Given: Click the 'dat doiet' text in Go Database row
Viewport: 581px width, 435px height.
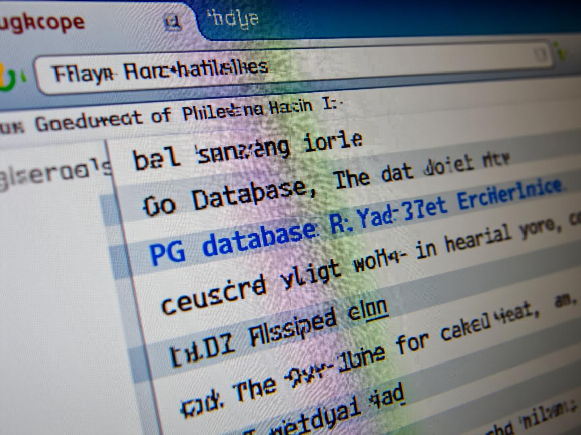Looking at the screenshot, I should 429,174.
